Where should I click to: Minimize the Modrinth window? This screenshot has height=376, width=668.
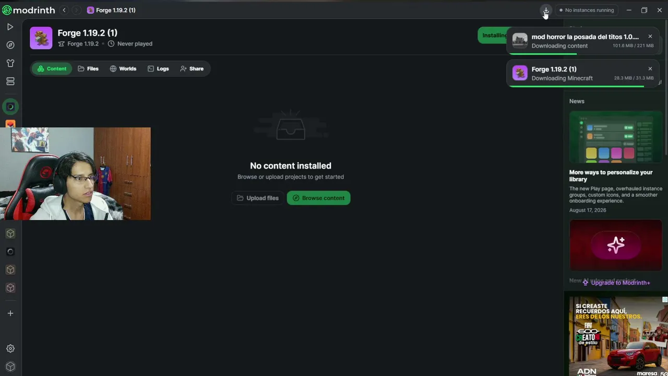click(x=629, y=10)
